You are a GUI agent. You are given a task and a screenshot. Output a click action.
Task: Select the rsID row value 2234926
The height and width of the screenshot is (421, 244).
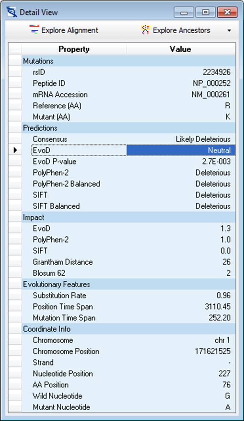(x=217, y=72)
